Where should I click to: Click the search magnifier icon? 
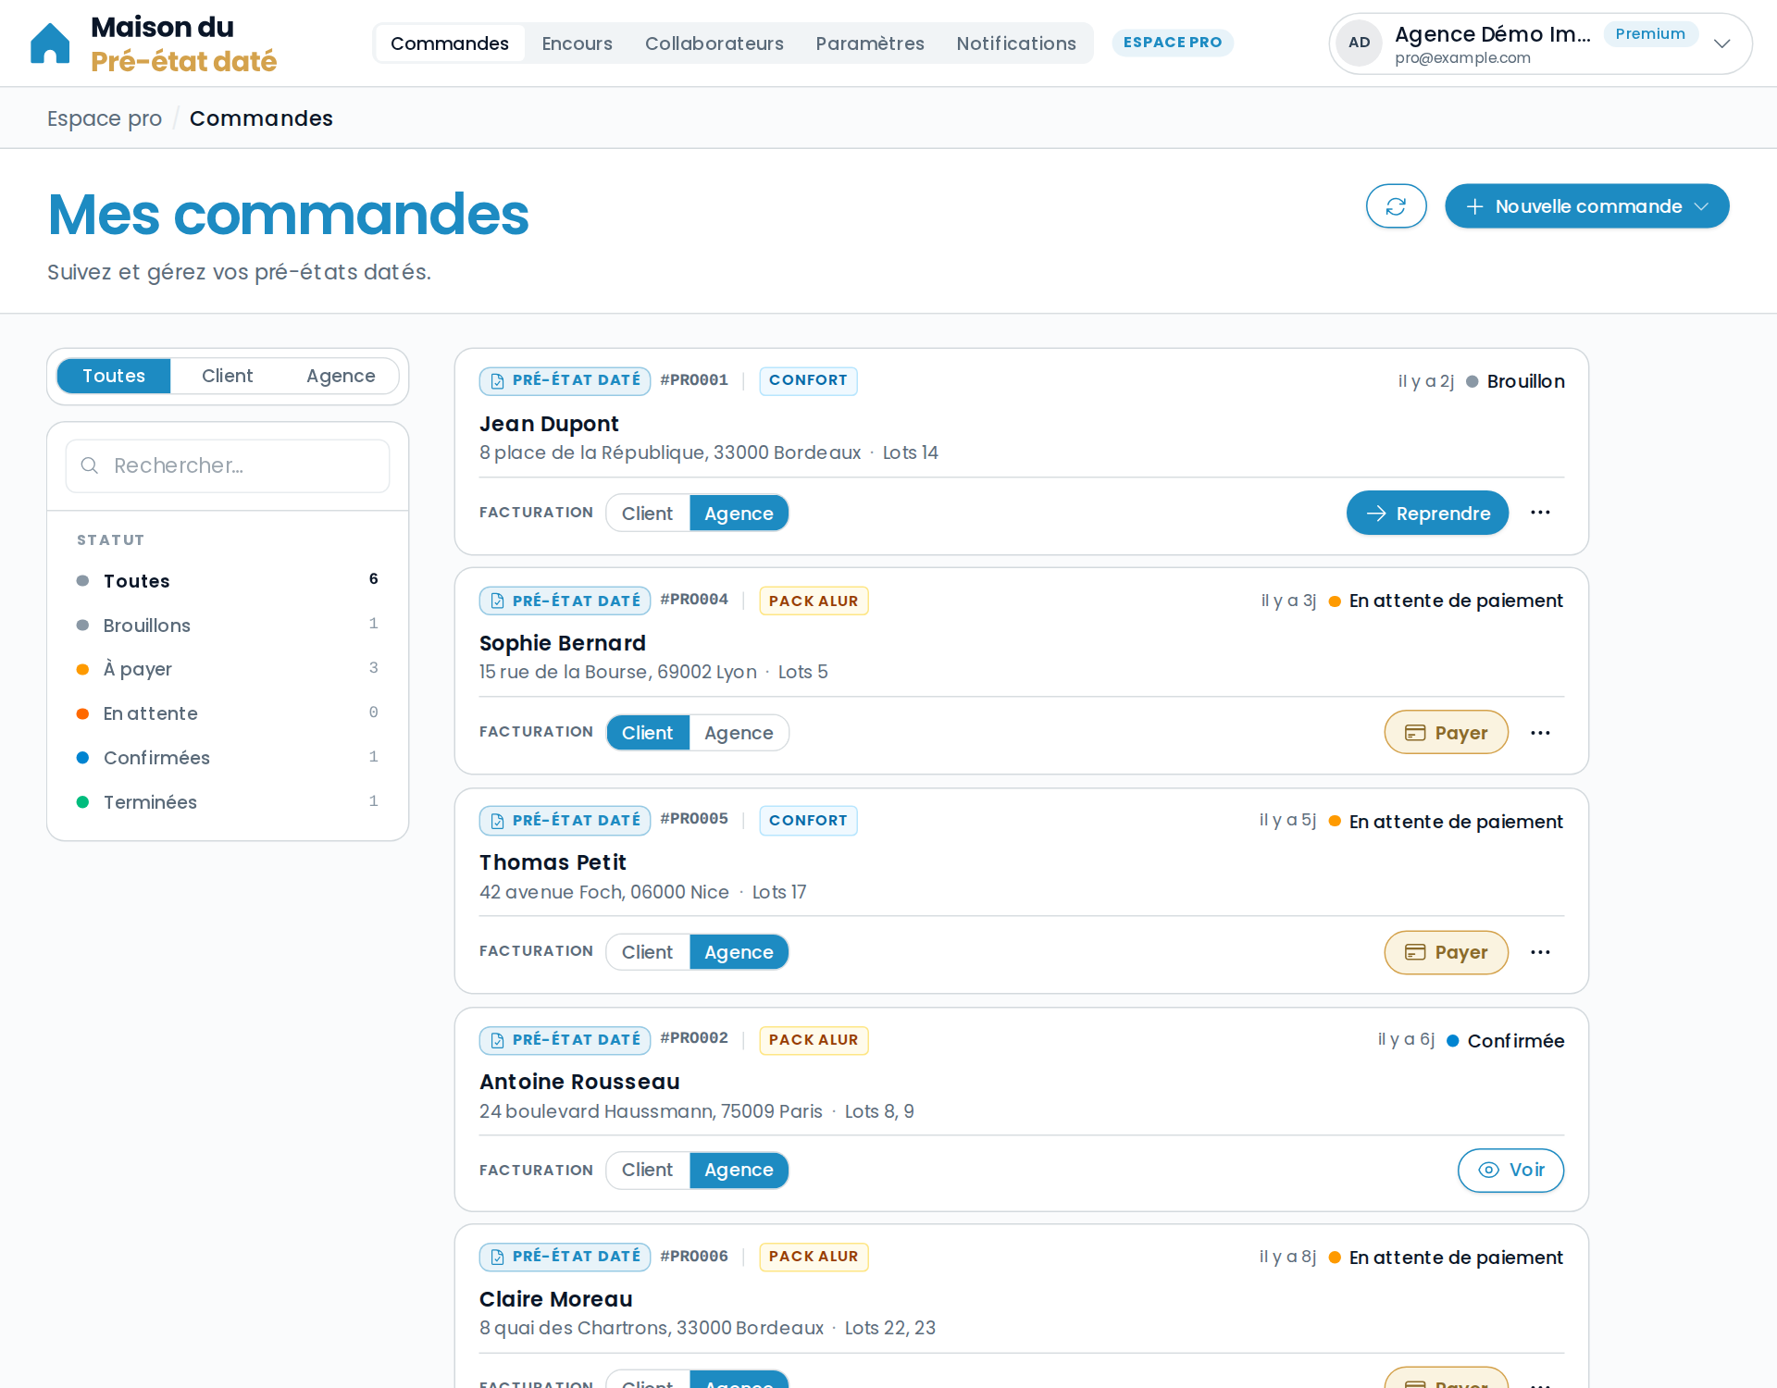[90, 465]
